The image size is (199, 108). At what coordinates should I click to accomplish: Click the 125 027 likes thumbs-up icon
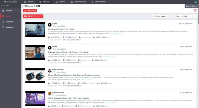(49, 83)
